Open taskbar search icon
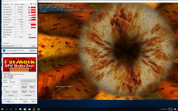Viewport: 178px width, 111px height. (x=6, y=109)
